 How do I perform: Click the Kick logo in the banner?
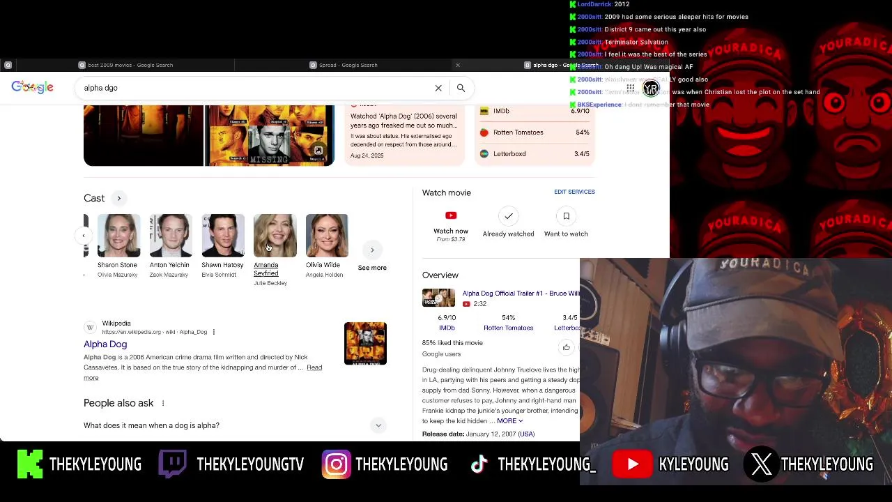pos(29,464)
